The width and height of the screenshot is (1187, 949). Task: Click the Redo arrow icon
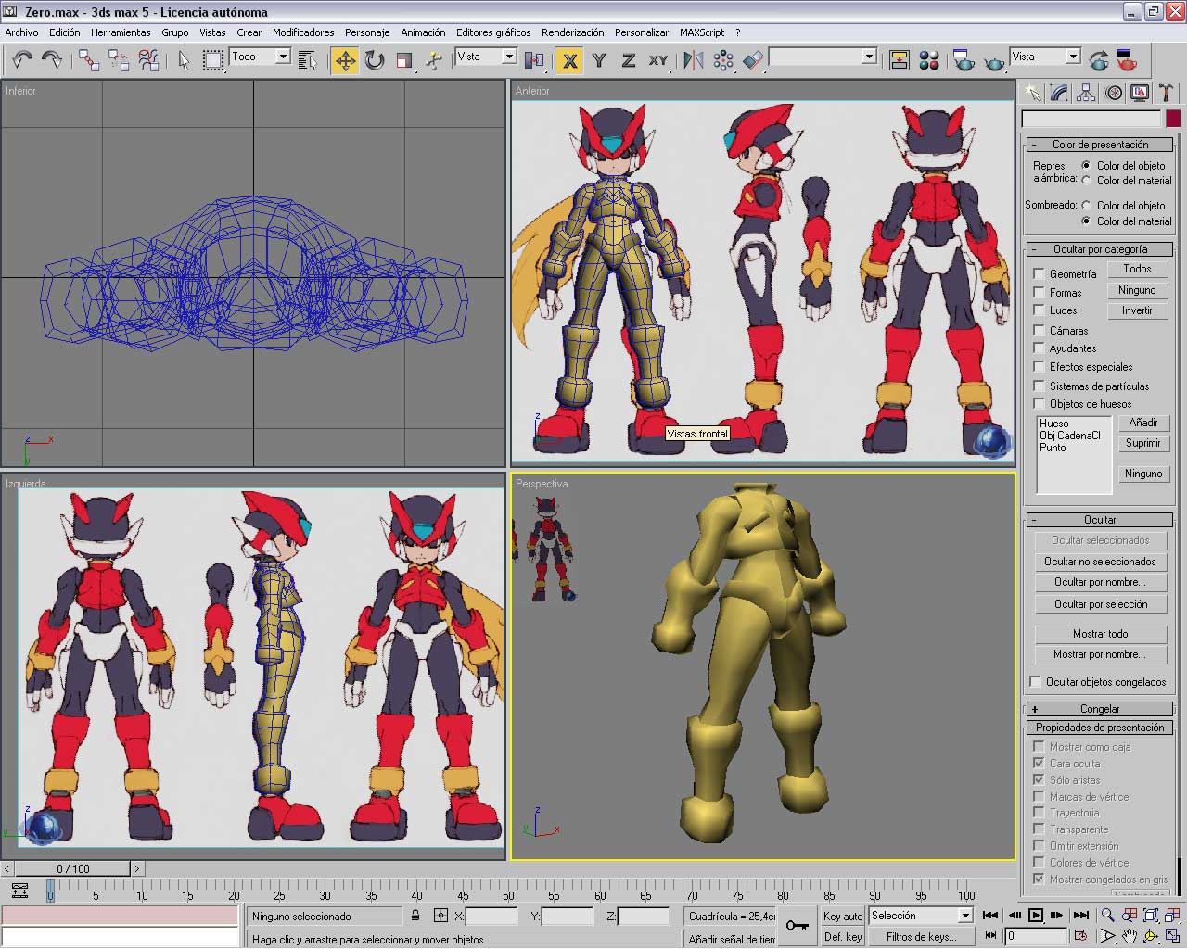coord(52,60)
